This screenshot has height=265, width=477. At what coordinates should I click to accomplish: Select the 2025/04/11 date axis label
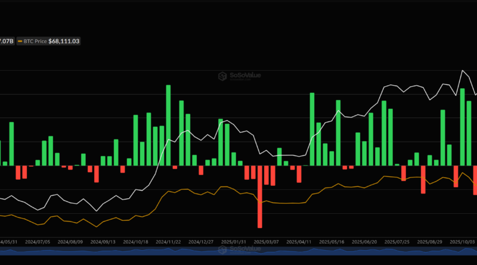tap(300, 242)
